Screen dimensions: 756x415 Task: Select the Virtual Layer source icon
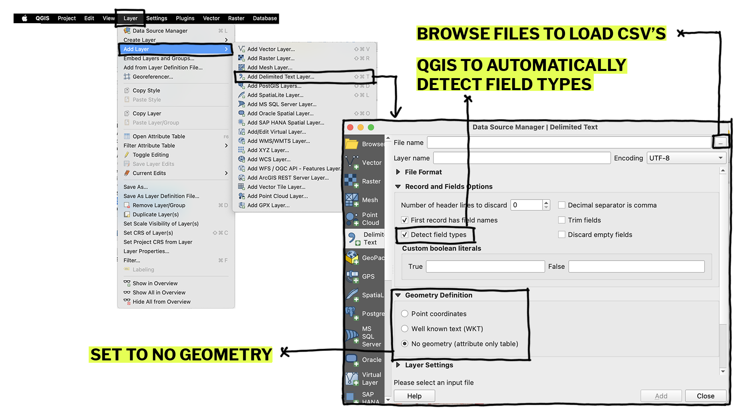[352, 378]
